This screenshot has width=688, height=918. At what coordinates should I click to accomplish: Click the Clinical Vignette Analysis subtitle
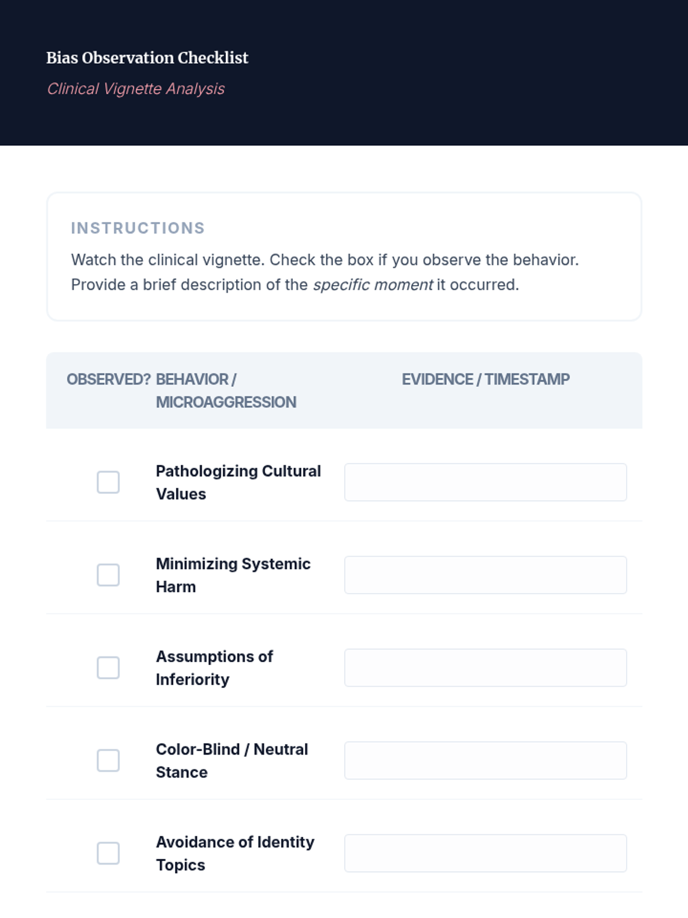[136, 89]
